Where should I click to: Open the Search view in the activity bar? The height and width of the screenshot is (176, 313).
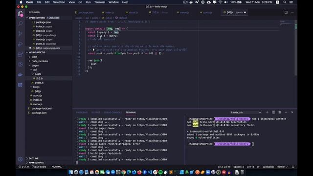[20, 23]
